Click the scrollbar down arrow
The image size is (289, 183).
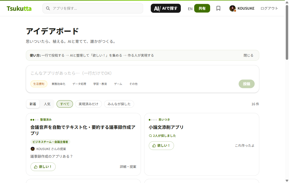(287, 181)
